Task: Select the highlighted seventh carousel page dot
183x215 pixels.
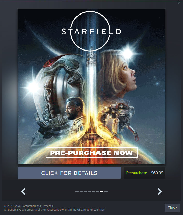Action: pyautogui.click(x=102, y=191)
